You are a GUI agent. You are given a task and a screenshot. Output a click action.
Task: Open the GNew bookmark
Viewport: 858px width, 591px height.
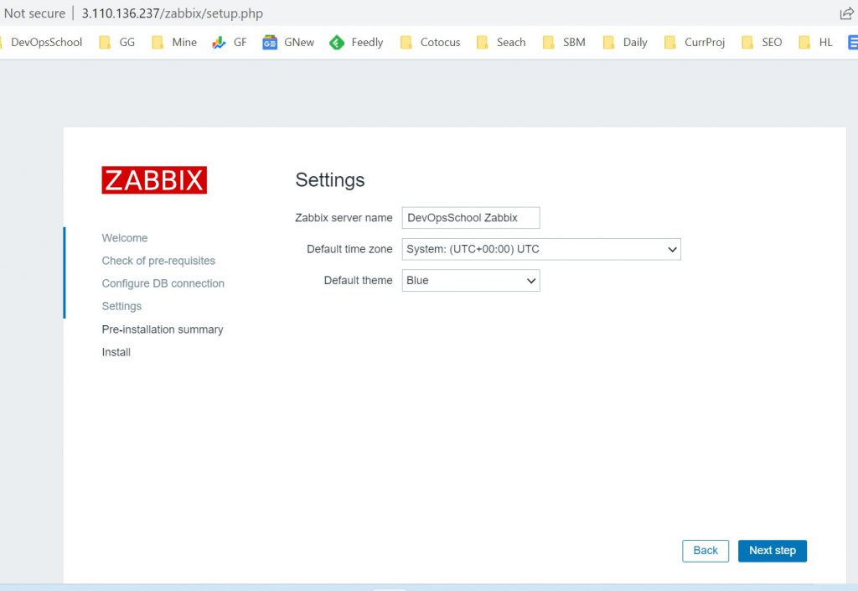click(288, 42)
